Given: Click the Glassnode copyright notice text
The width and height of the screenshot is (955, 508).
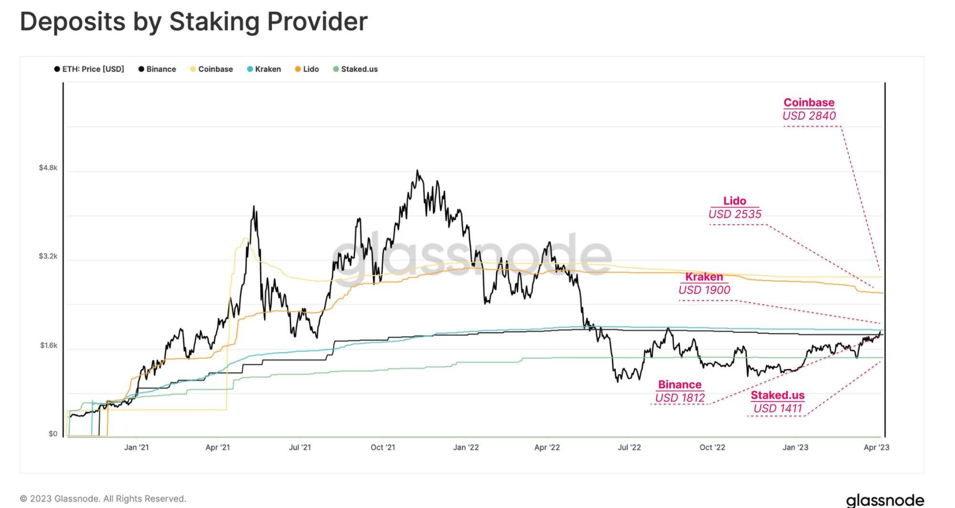Looking at the screenshot, I should (103, 498).
